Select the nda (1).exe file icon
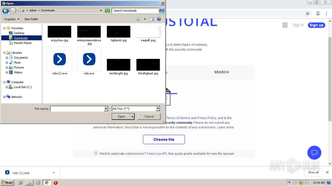Image resolution: width=332 pixels, height=186 pixels. click(x=60, y=59)
